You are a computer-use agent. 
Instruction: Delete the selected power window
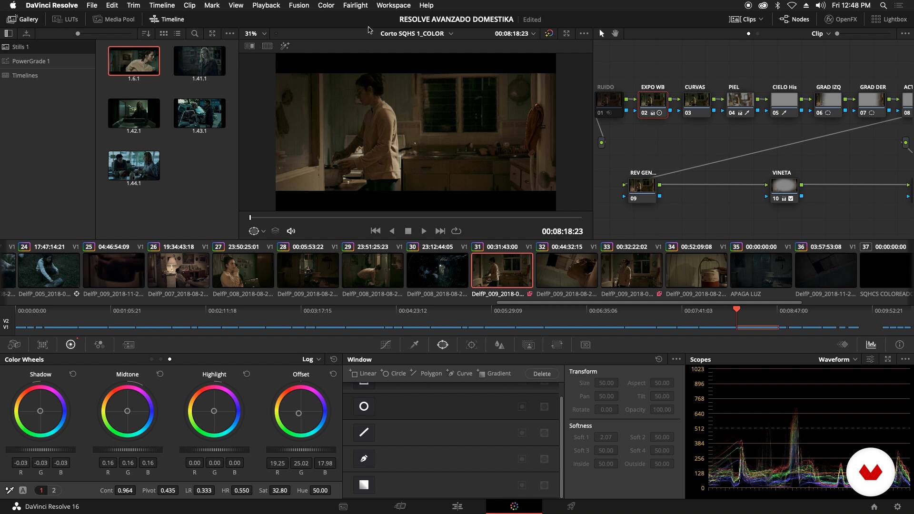(542, 374)
